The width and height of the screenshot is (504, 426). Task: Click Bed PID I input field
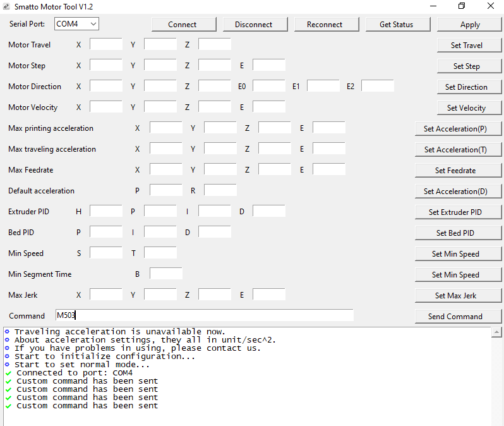click(160, 232)
